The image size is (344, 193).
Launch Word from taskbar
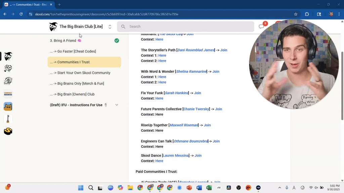tap(199, 188)
